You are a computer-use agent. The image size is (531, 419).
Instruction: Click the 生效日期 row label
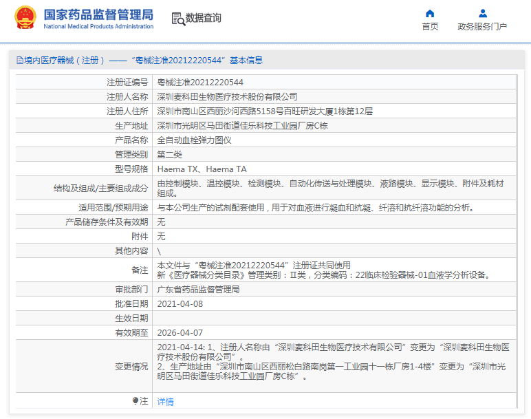click(x=131, y=319)
